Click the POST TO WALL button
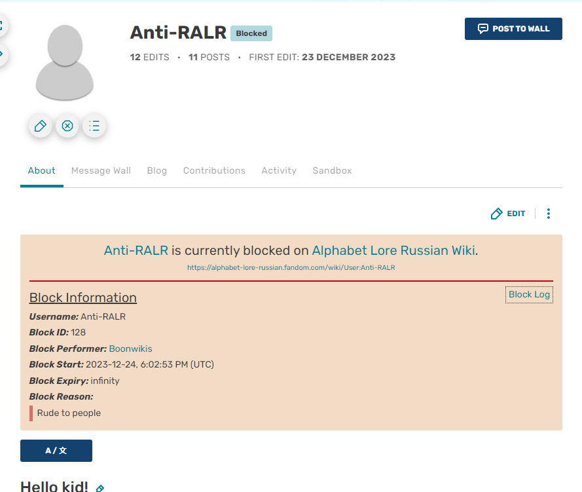The image size is (582, 492). [513, 29]
